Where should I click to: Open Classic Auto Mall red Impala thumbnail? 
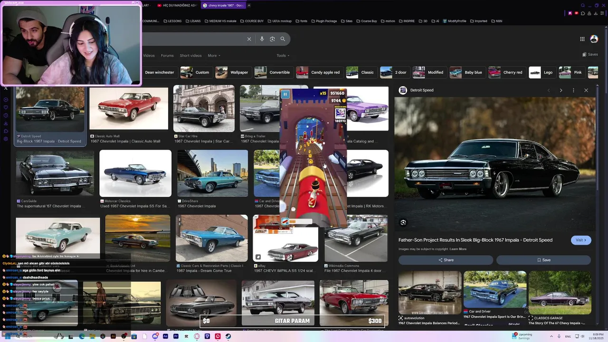[129, 109]
